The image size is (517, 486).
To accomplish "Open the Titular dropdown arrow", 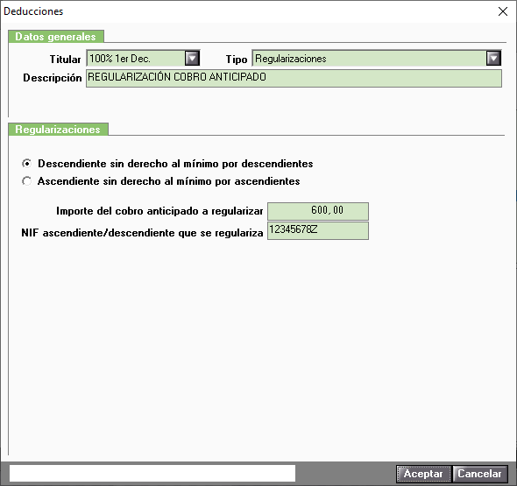I will tap(192, 59).
